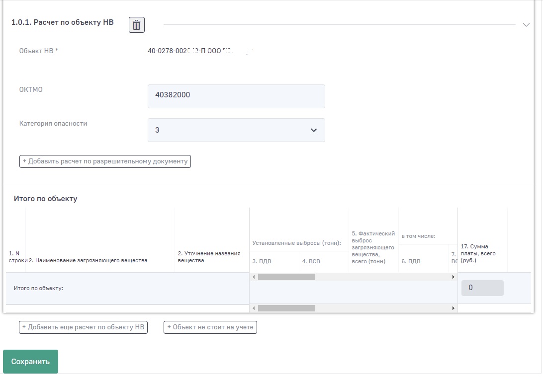Click into the ОКТМО input field

[x=236, y=96]
